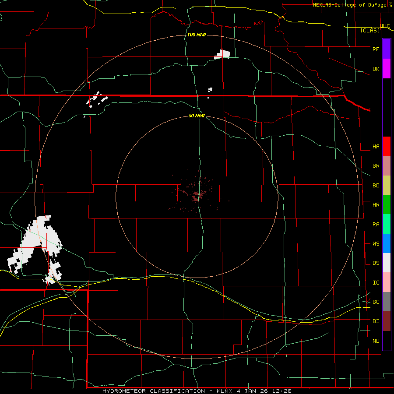
Task: Click the dark red clutter at the radar center
Action: coord(196,196)
